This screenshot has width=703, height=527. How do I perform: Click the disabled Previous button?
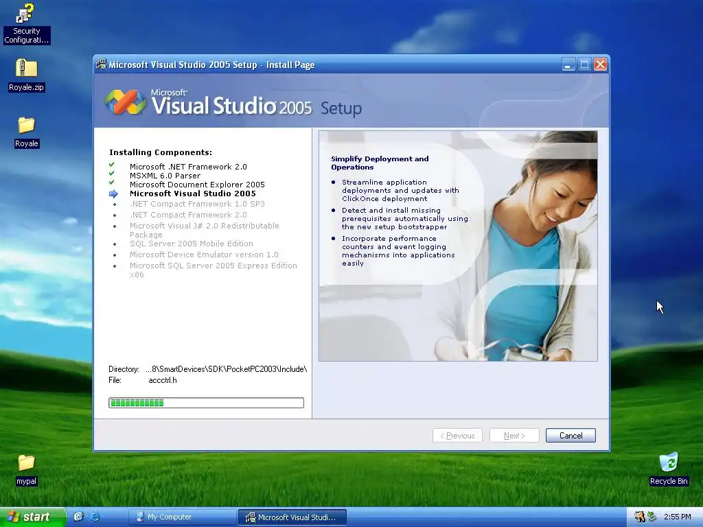pos(457,436)
